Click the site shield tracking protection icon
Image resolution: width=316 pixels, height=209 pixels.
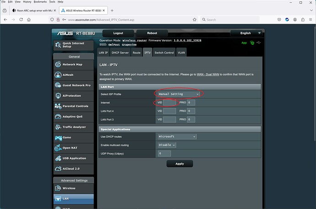coord(52,20)
